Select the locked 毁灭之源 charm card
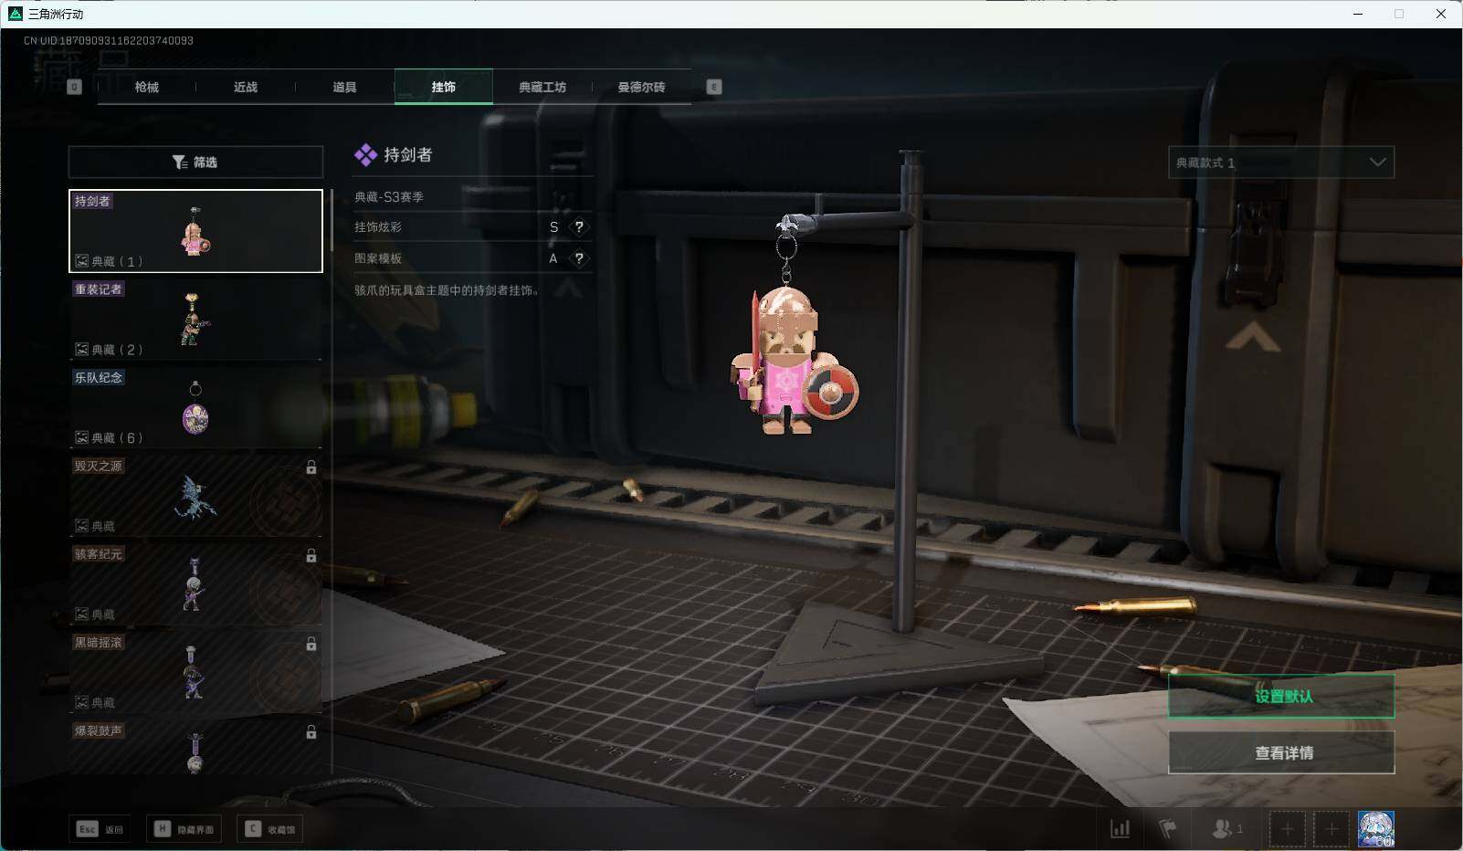Viewport: 1463px width, 851px height. click(195, 495)
